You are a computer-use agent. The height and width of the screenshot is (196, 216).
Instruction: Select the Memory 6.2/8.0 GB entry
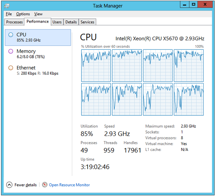click(x=38, y=54)
